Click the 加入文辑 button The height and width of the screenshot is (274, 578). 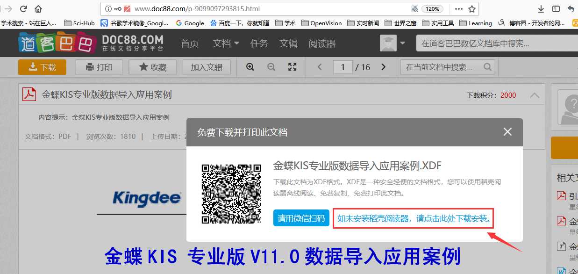click(207, 67)
